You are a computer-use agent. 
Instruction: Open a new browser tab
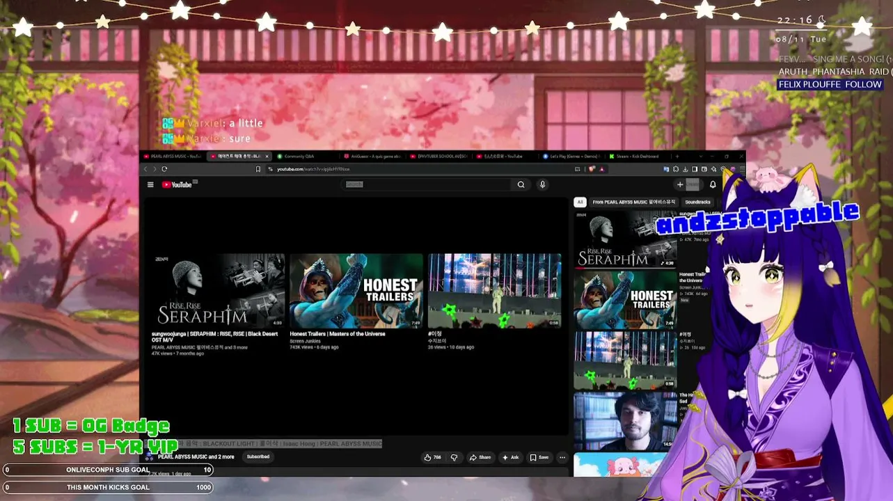coord(677,157)
